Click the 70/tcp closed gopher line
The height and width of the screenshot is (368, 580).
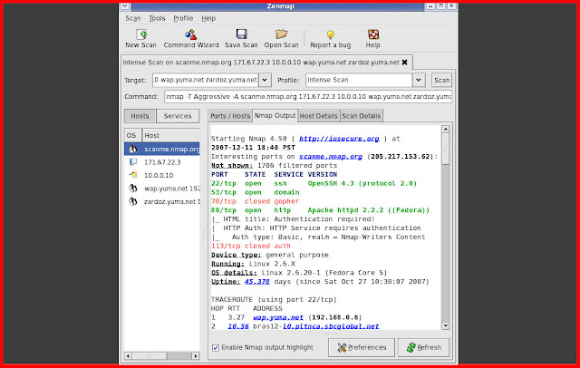pos(256,201)
